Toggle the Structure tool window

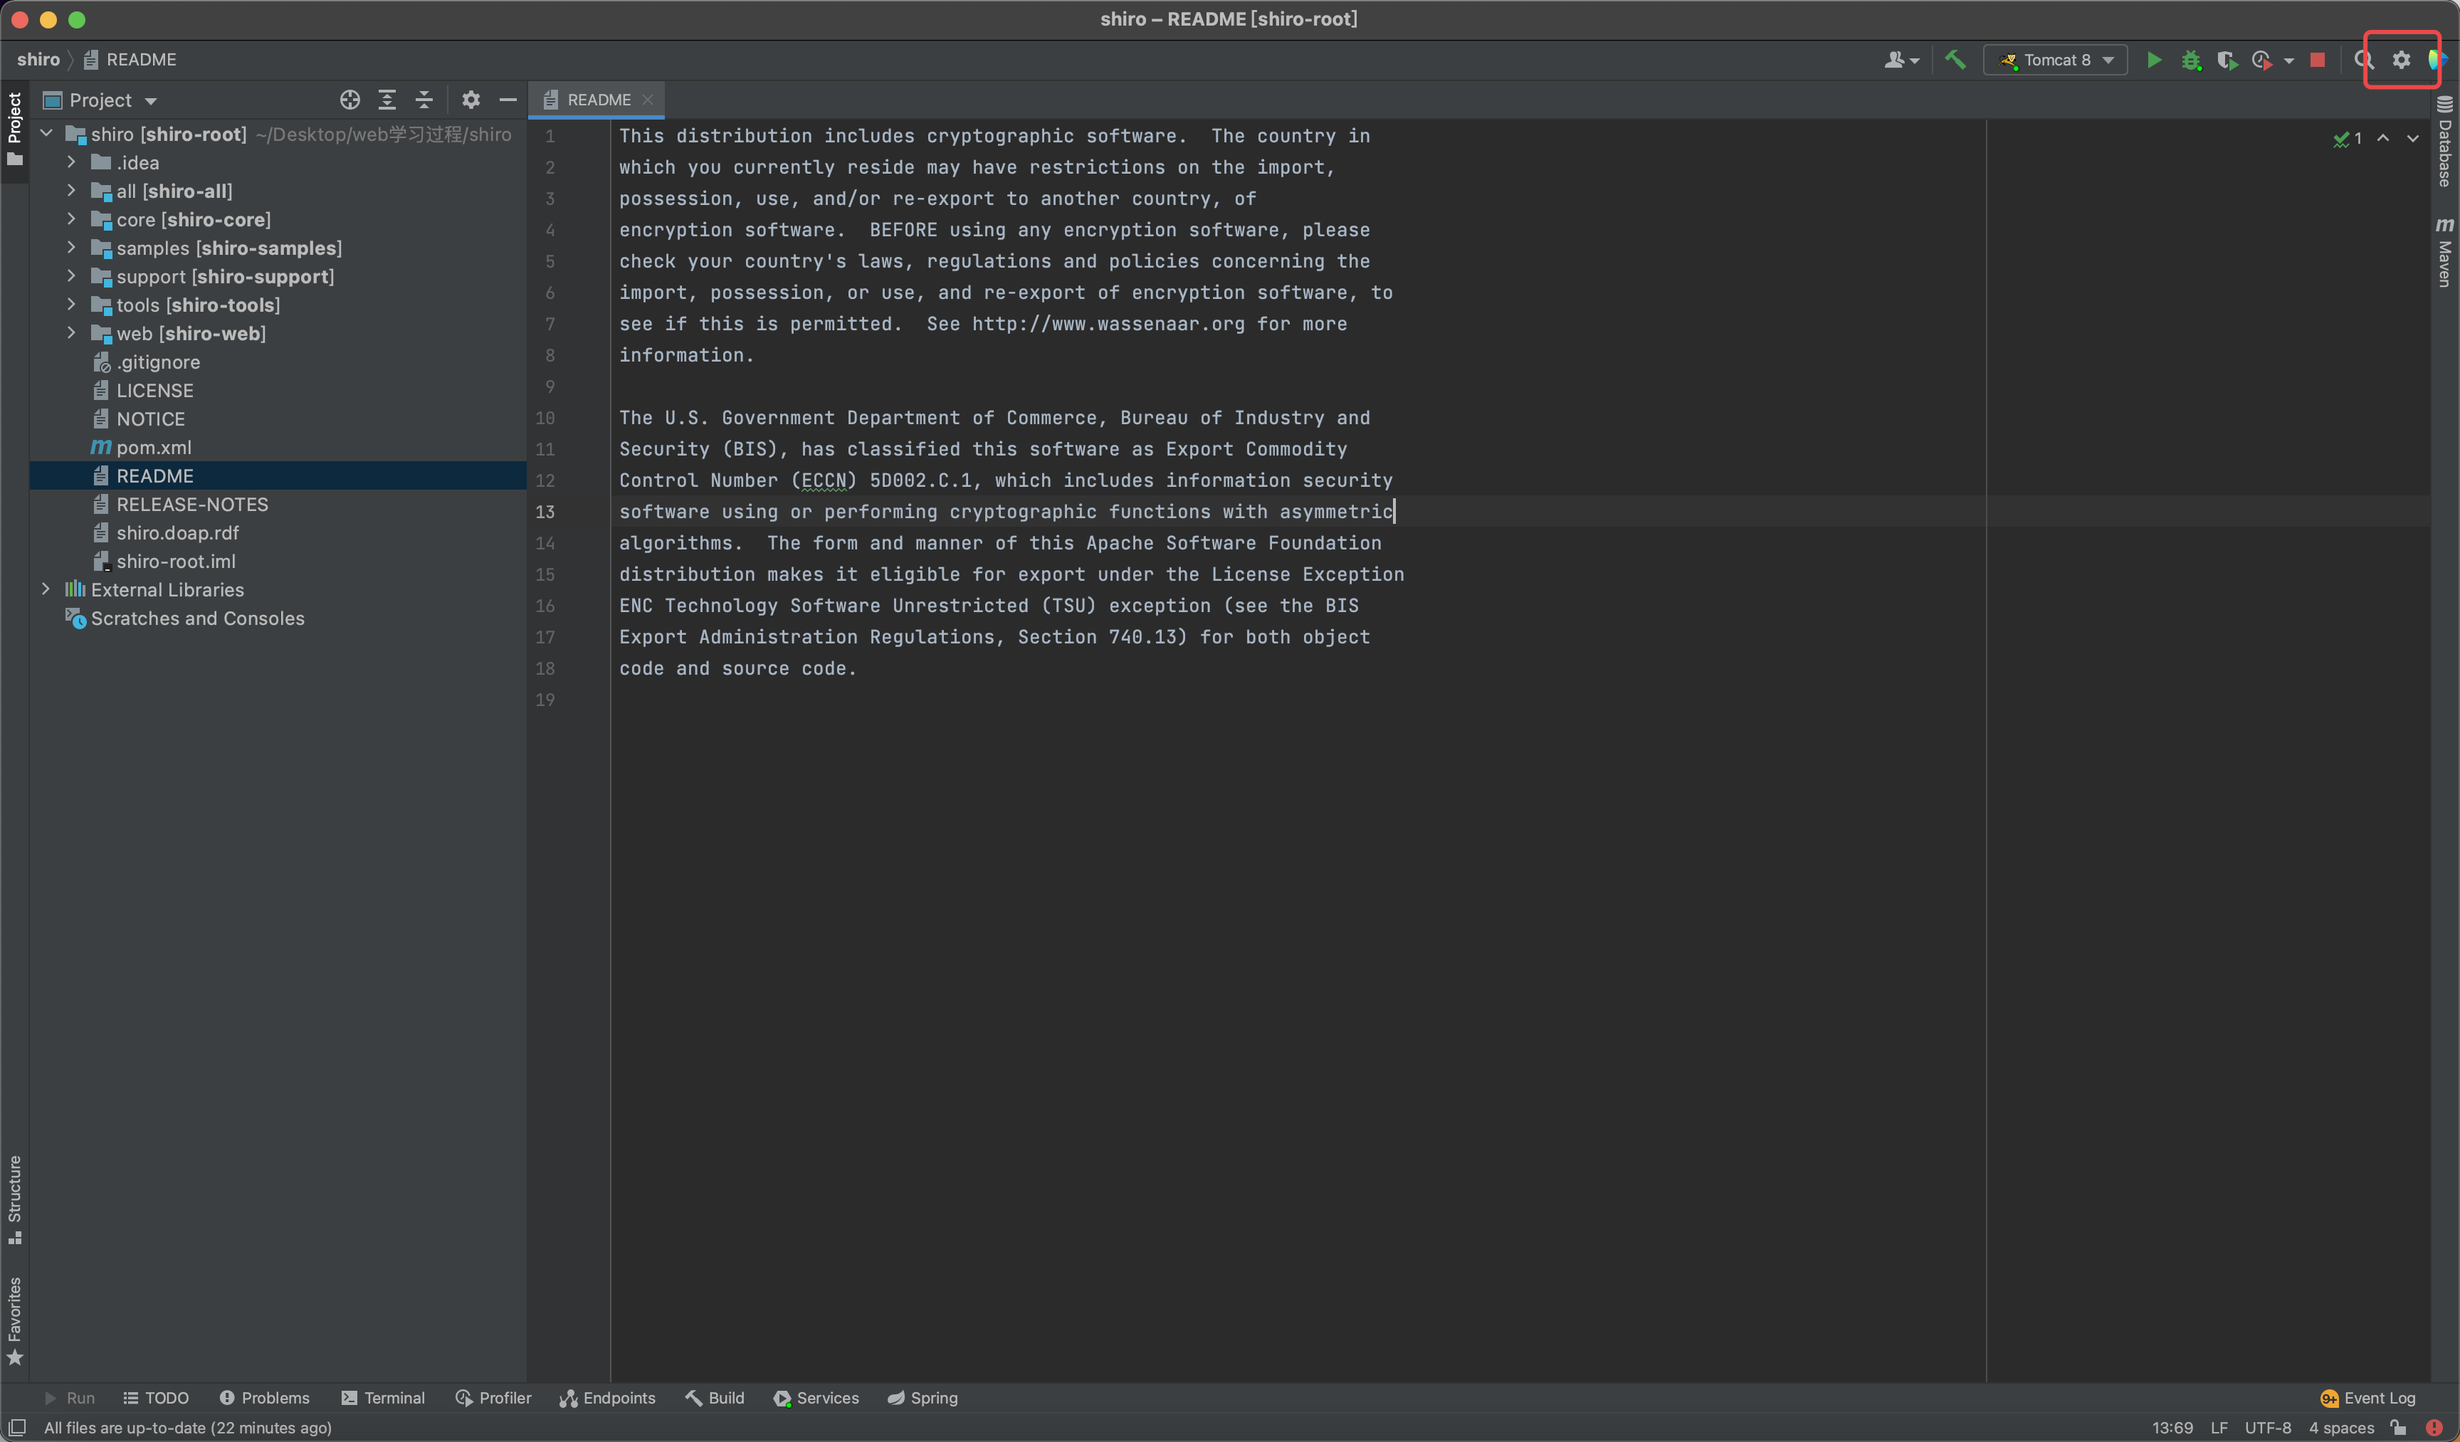(15, 1199)
